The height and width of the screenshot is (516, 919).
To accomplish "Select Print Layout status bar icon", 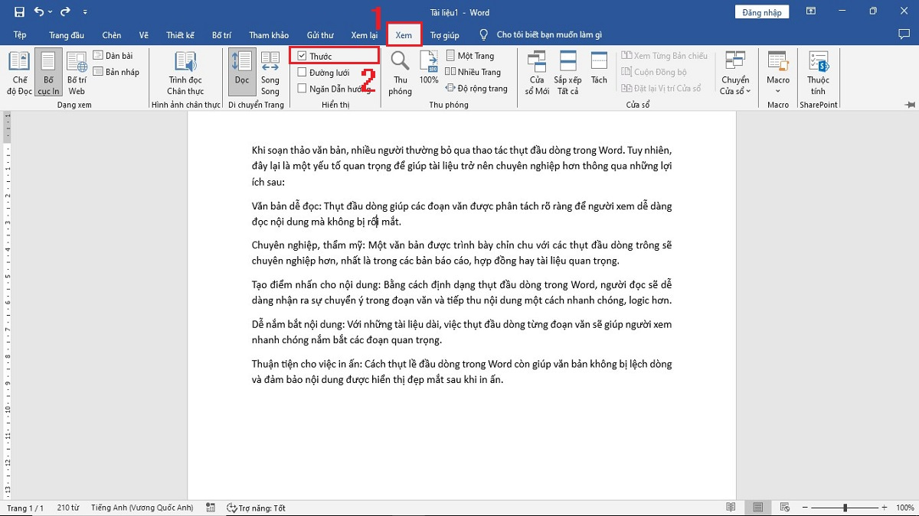I will click(x=757, y=508).
